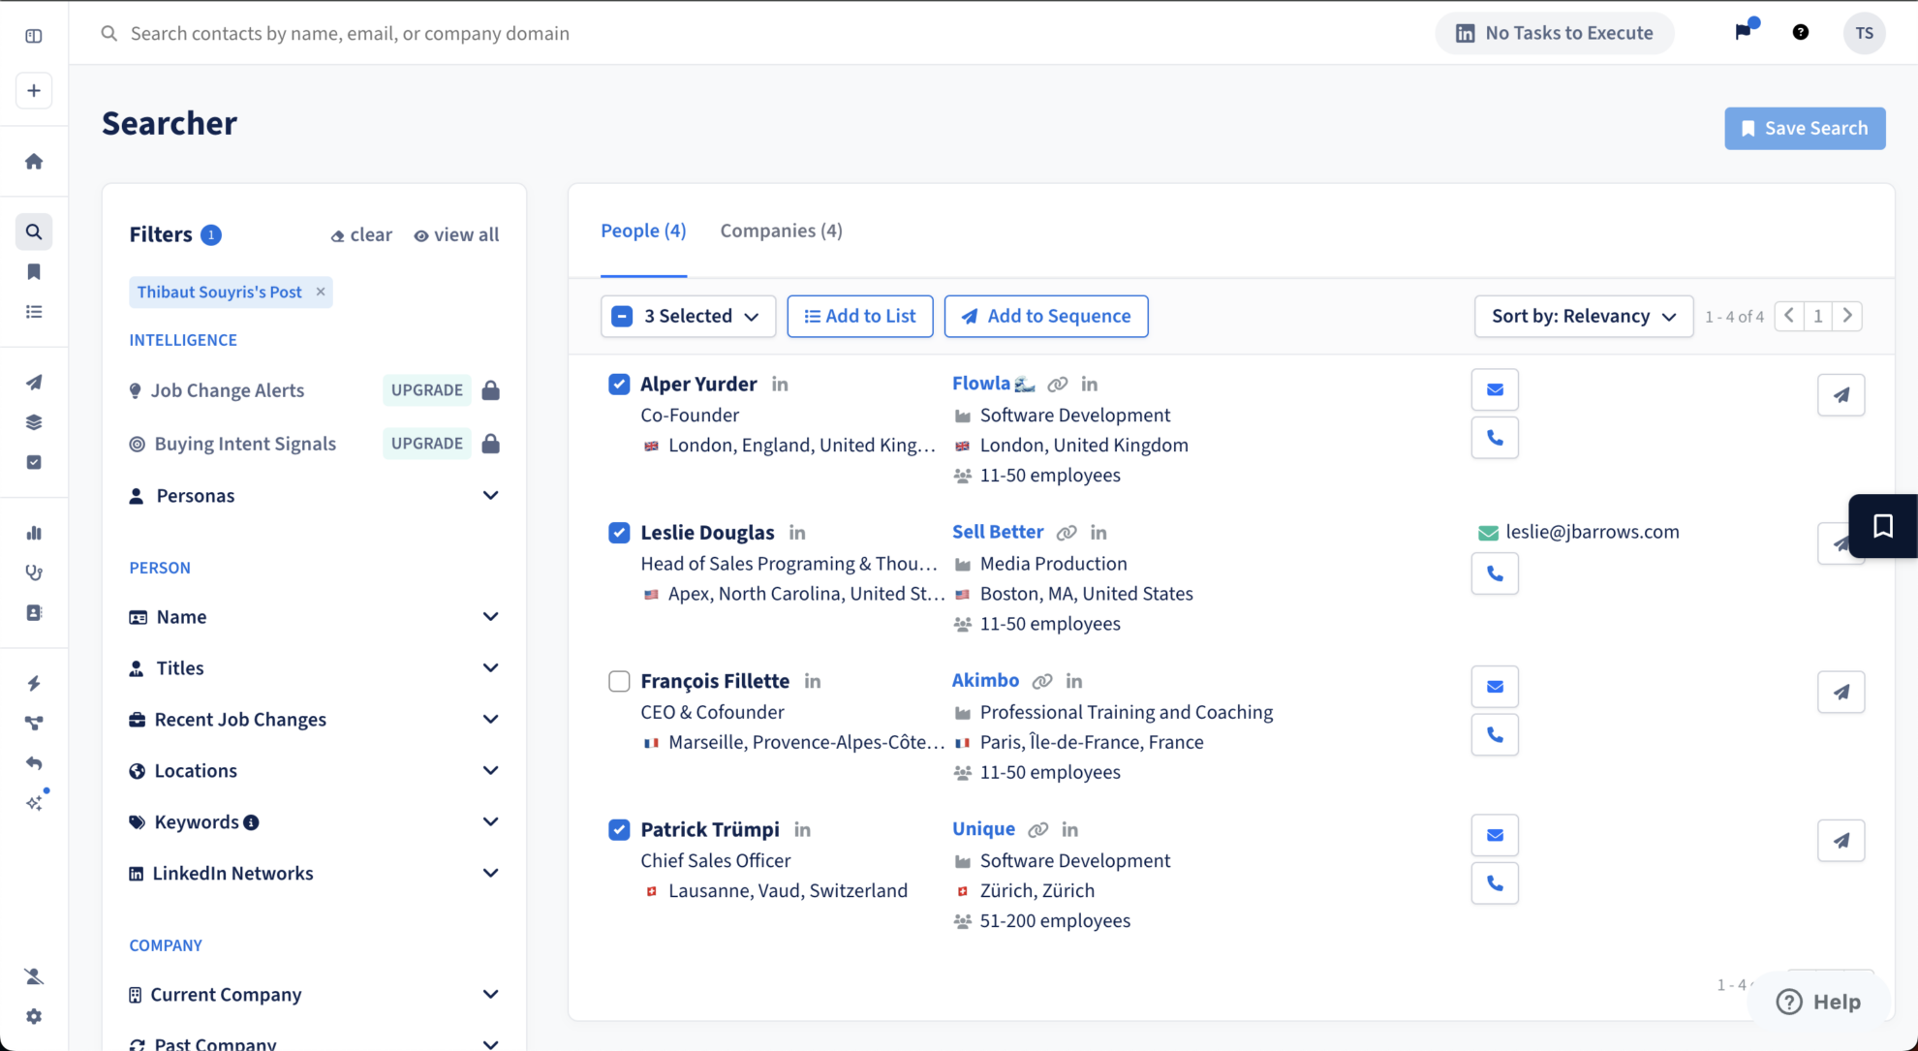The width and height of the screenshot is (1918, 1051).
Task: Select François Fillette's checkbox
Action: [619, 681]
